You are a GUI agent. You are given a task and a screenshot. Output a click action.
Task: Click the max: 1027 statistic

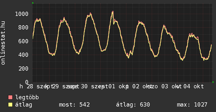(x=192, y=105)
